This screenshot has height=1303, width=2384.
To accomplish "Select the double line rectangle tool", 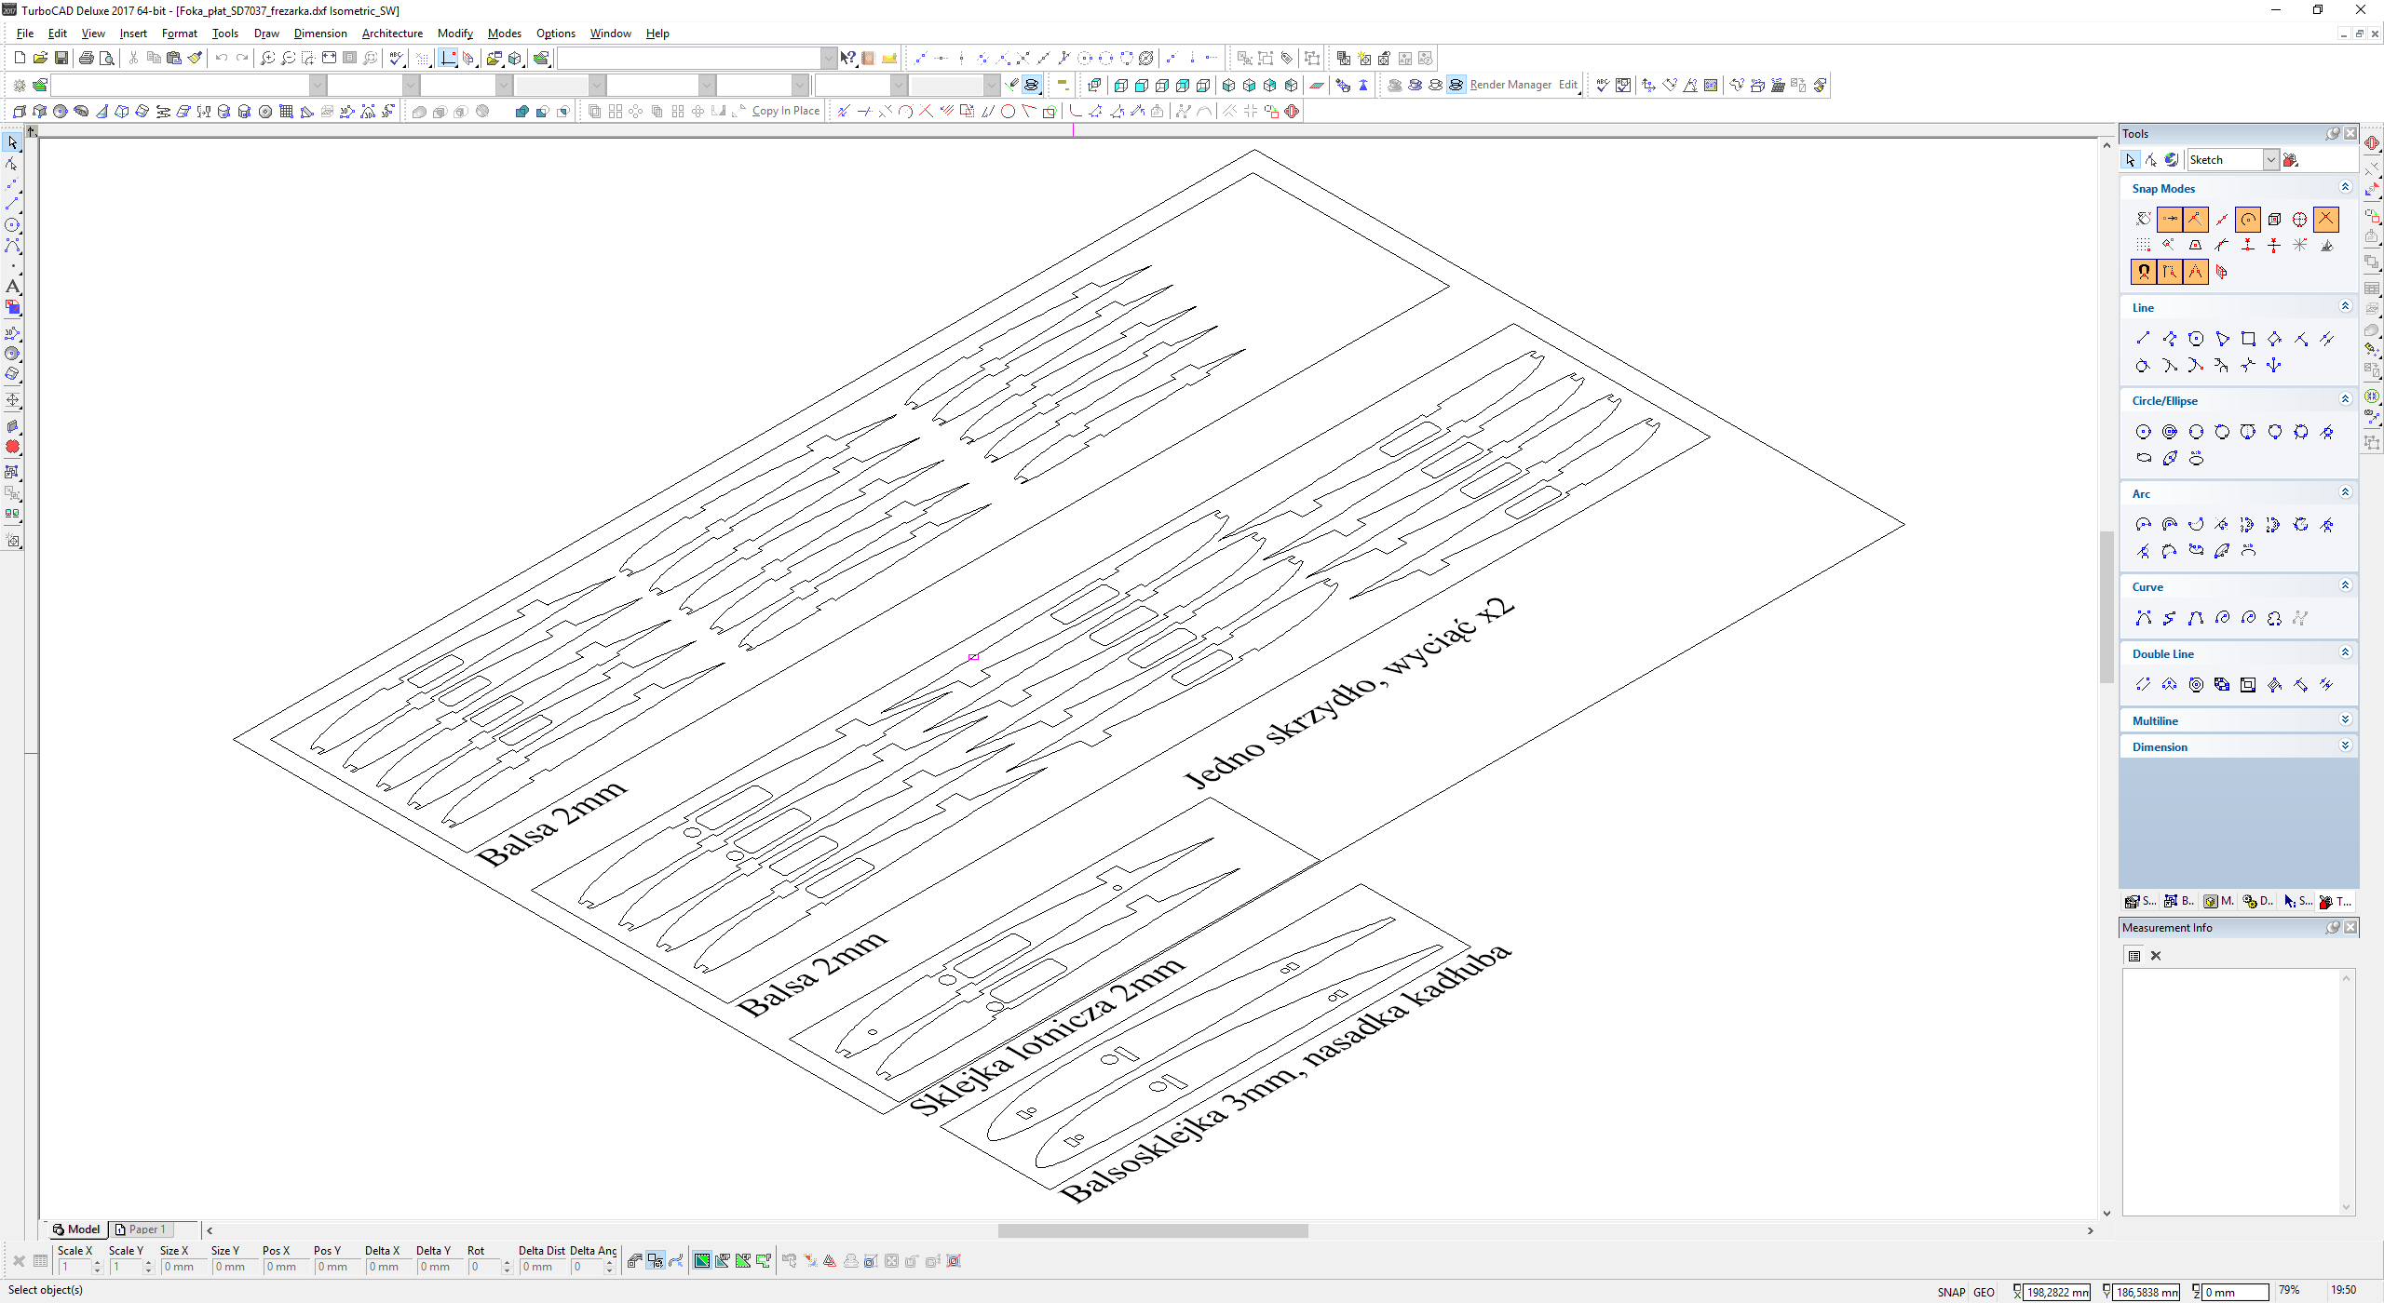I will tap(2248, 685).
